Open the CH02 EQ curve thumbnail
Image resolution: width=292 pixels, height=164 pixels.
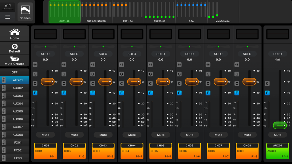(74, 34)
